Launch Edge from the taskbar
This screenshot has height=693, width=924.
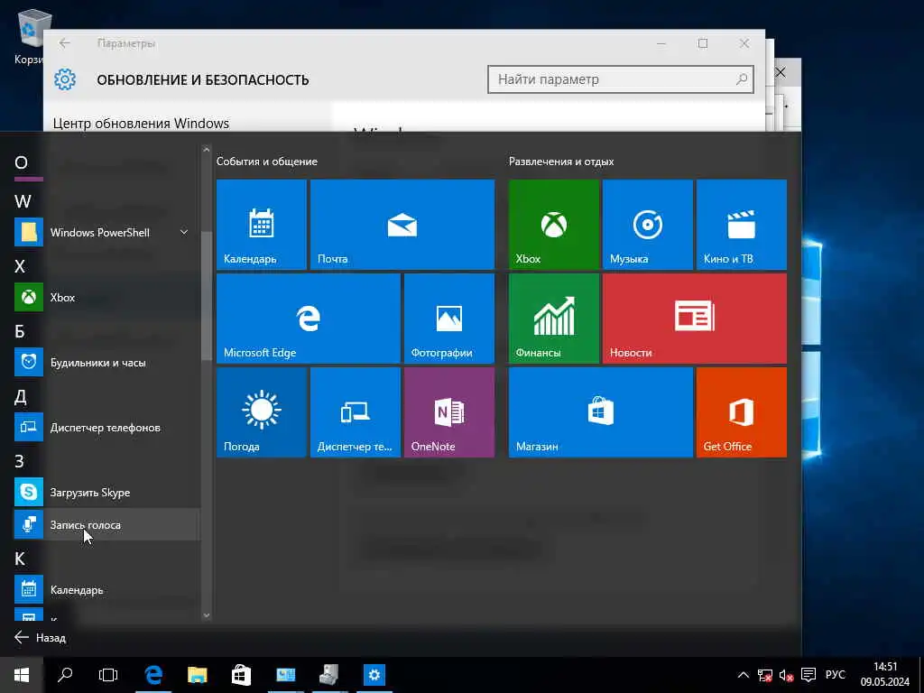153,675
